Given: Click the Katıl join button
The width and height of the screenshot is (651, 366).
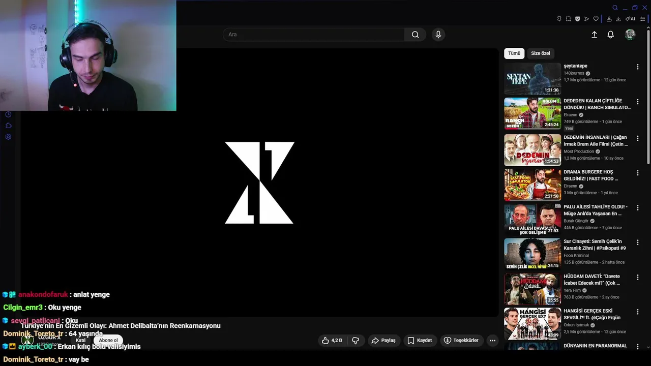Looking at the screenshot, I should pos(80,341).
